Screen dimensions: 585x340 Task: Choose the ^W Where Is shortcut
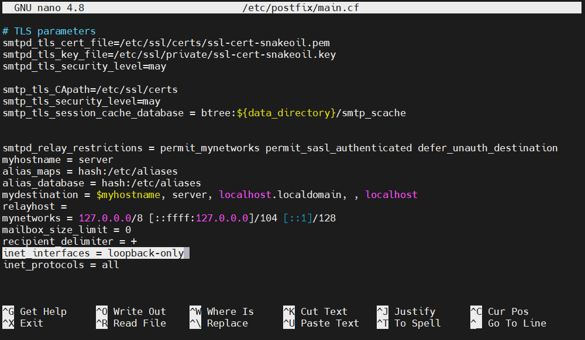coord(222,311)
